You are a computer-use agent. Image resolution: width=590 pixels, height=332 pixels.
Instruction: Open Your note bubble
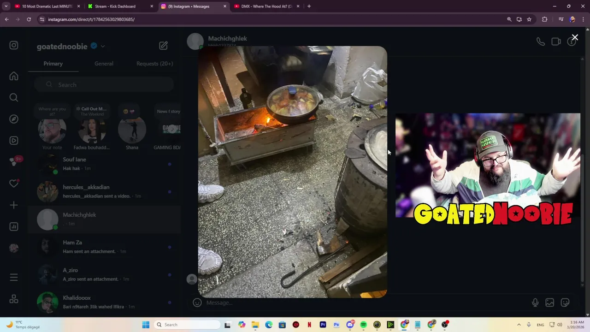(52, 128)
